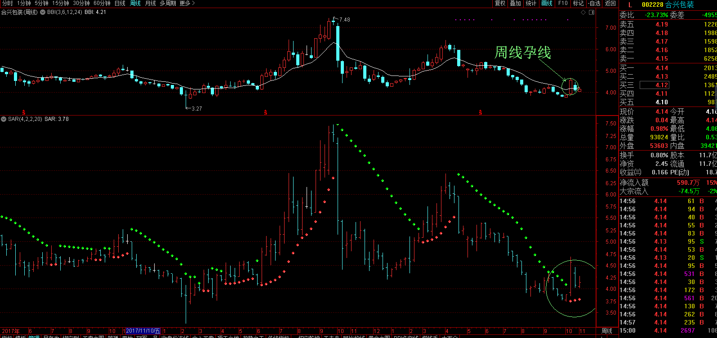This screenshot has height=338, width=717.
Task: Click the 2017年 label on timeline
Action: pyautogui.click(x=10, y=331)
